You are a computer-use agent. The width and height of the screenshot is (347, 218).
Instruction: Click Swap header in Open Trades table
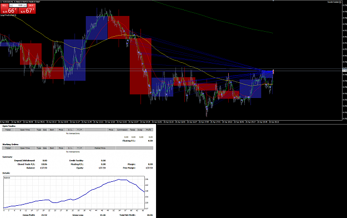click(140, 130)
